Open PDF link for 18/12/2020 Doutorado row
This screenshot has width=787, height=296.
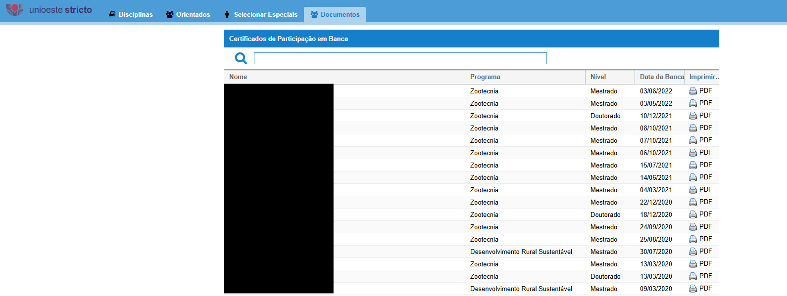705,214
